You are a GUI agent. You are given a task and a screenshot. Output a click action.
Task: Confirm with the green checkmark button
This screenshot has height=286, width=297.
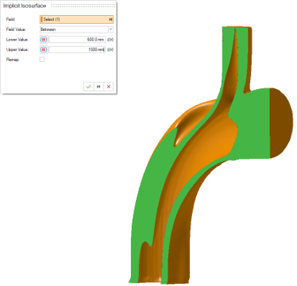89,87
